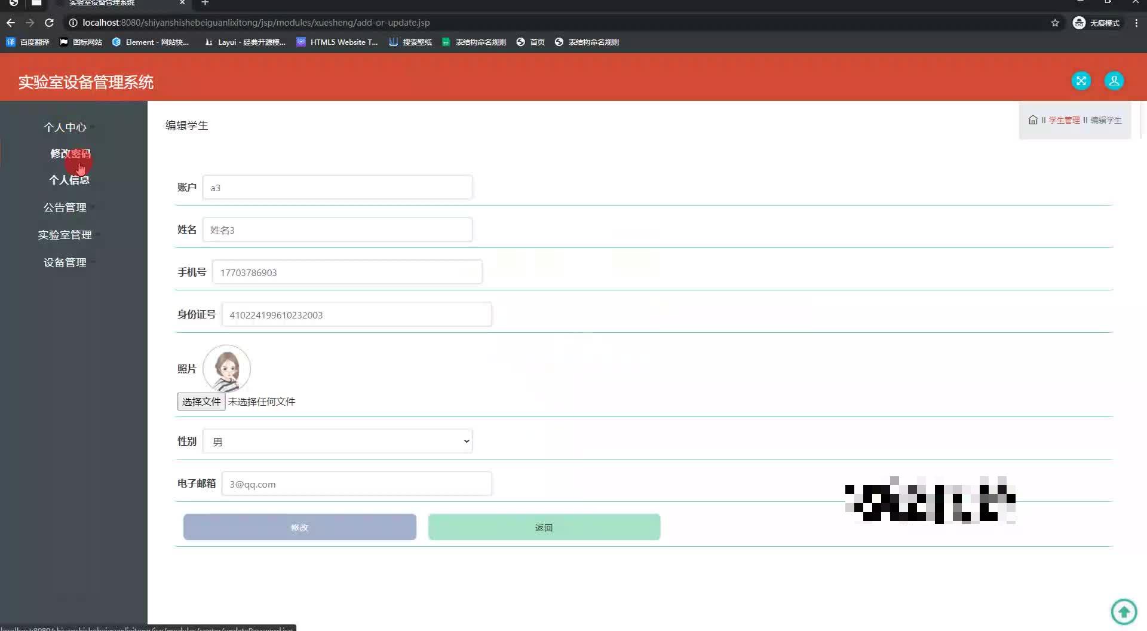Expand 设备管理 in the sidebar
Viewport: 1147px width, 631px height.
click(65, 262)
